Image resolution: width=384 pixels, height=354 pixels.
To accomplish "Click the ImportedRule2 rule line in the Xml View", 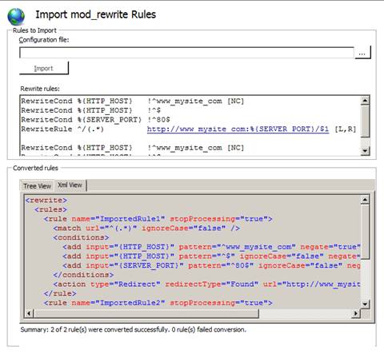I will 158,303.
